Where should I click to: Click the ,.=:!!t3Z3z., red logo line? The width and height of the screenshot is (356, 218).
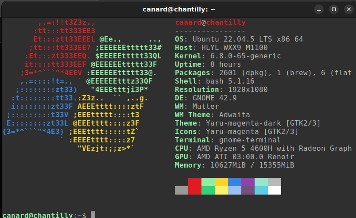click(66, 22)
